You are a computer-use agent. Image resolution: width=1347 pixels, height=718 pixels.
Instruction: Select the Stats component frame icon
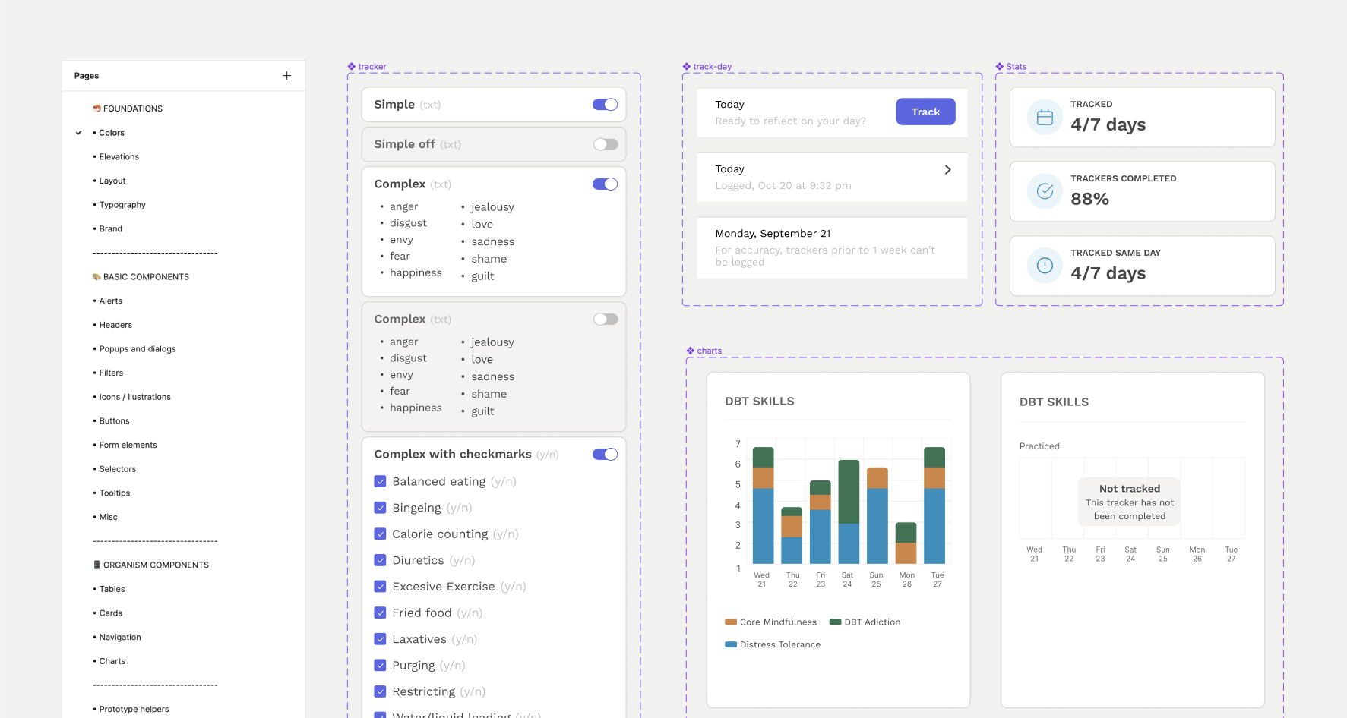click(1000, 67)
